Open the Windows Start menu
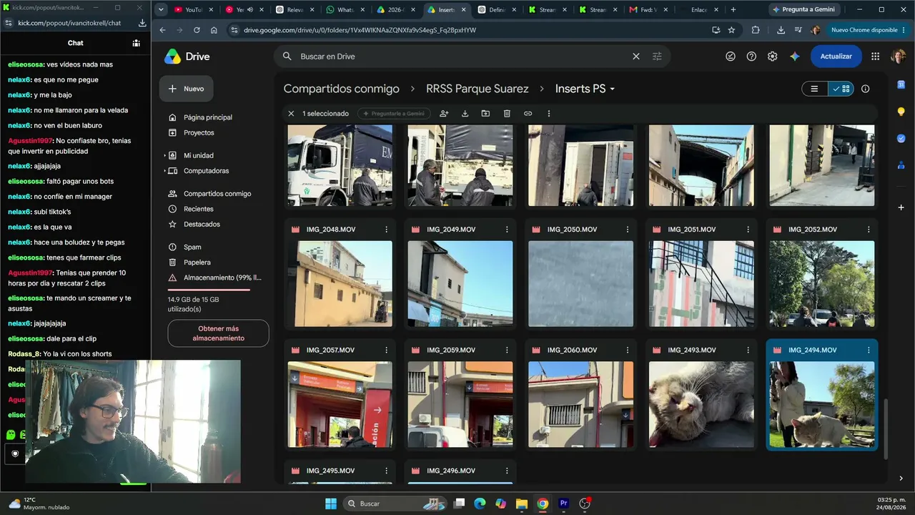915x515 pixels. coord(330,504)
